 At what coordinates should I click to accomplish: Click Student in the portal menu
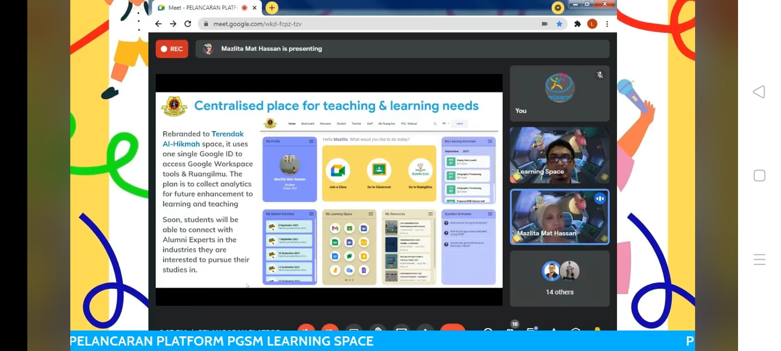click(x=341, y=124)
